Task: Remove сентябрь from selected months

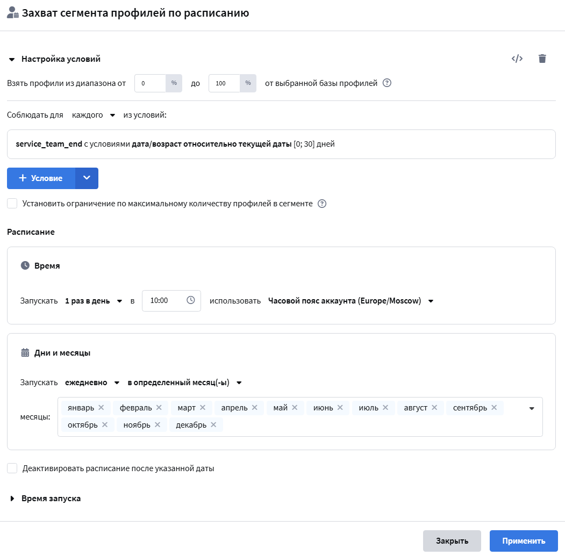Action: point(494,407)
